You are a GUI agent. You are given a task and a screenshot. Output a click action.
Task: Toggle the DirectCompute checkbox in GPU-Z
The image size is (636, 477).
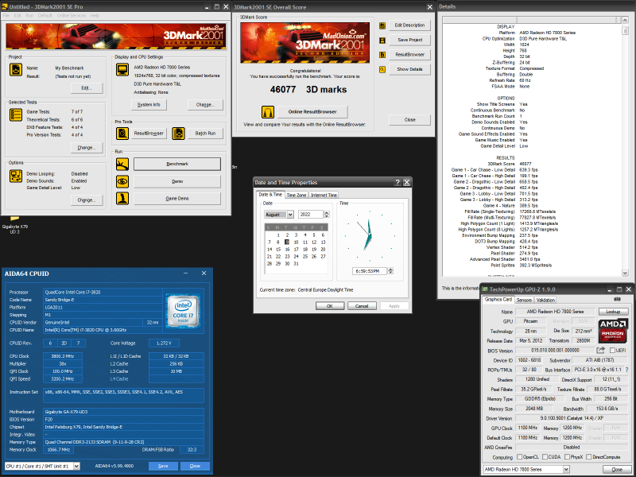(588, 456)
